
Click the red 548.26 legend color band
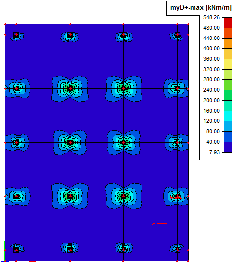[228, 23]
